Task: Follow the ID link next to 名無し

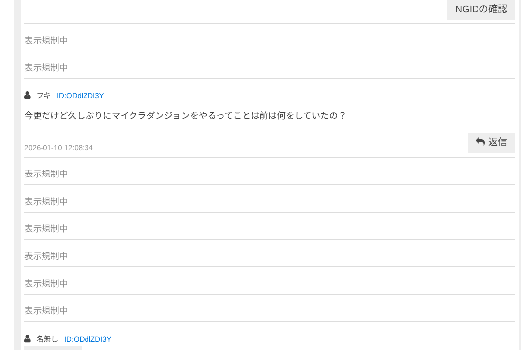Action: point(87,339)
